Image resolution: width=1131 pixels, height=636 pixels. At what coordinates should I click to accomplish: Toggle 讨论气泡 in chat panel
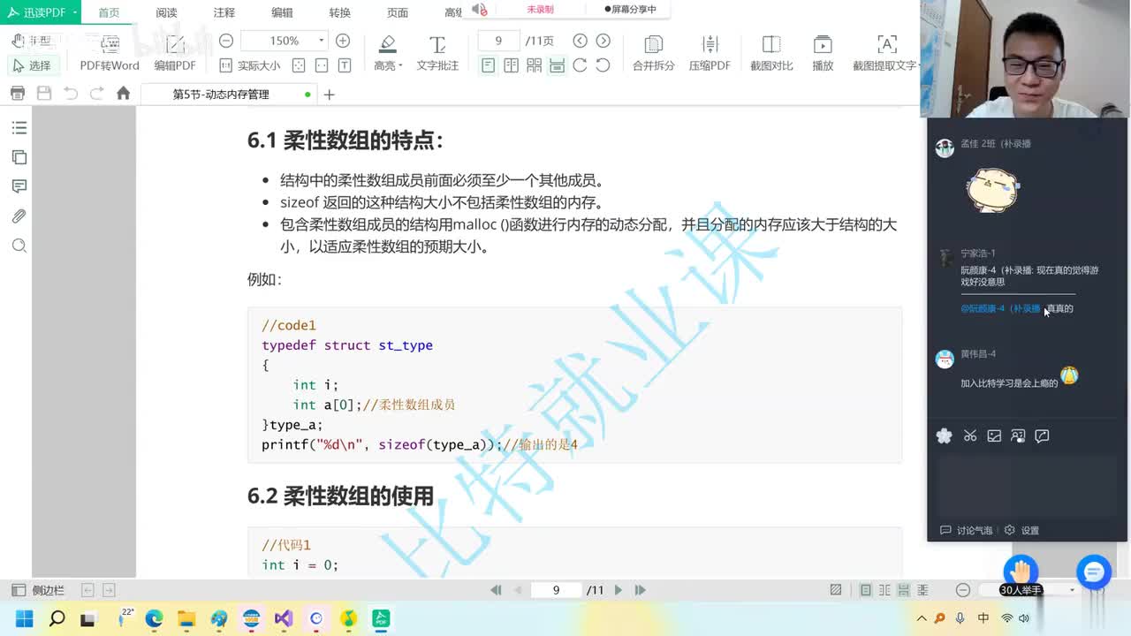pos(966,530)
